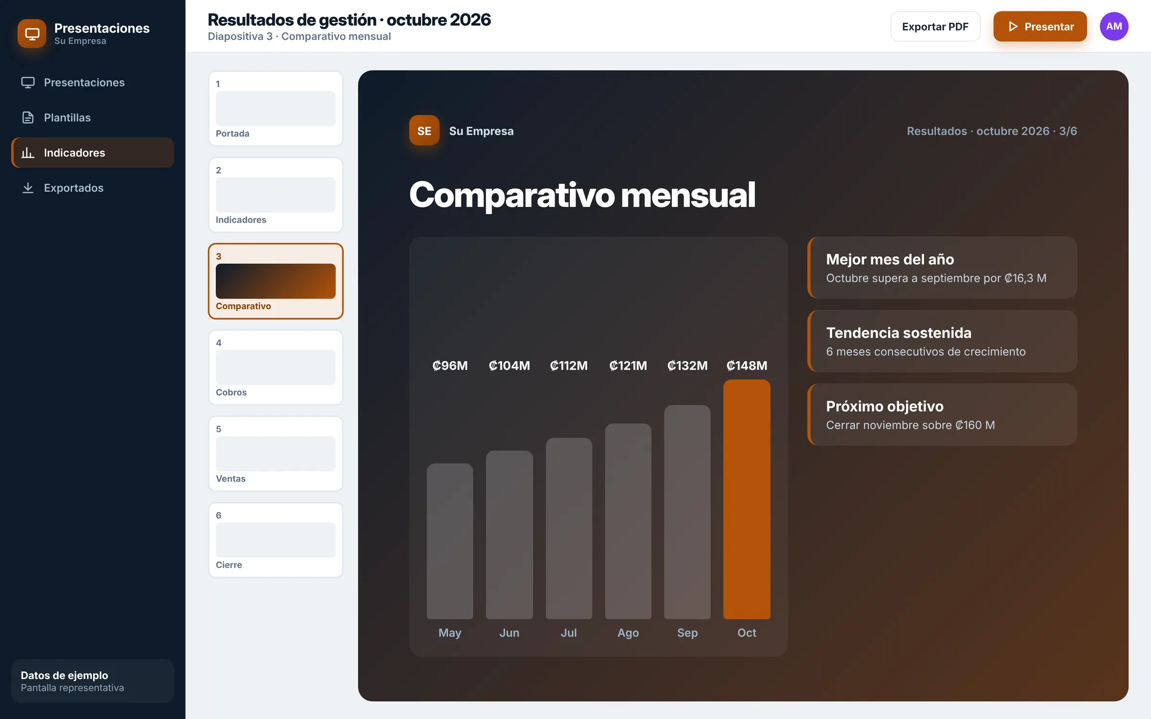Image resolution: width=1151 pixels, height=719 pixels.
Task: Click the Jun month label
Action: pos(509,633)
